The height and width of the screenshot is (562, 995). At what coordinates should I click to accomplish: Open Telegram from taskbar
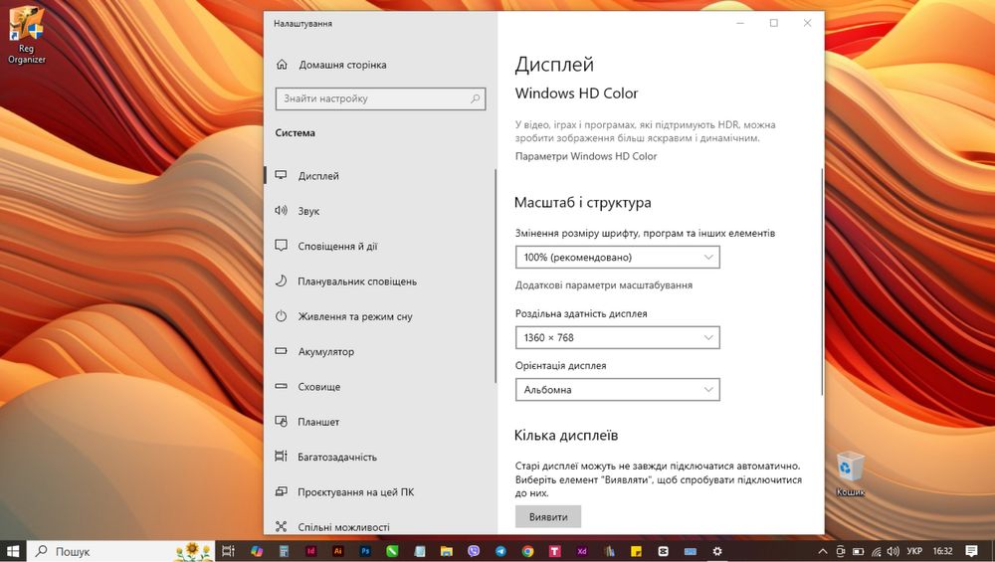point(500,551)
